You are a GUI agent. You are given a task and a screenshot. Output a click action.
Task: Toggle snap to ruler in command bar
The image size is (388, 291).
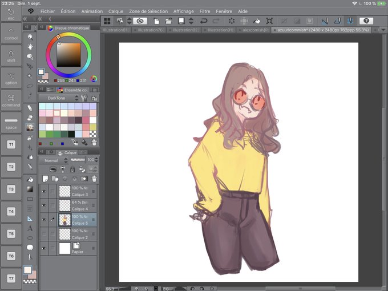[325, 21]
